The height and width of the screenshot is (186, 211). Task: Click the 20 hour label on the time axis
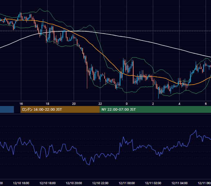[74, 104]
